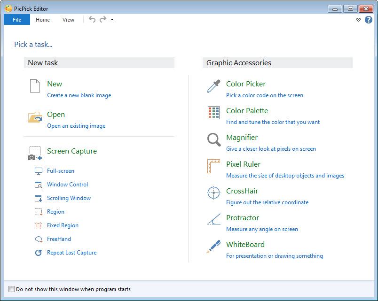Click the Pixel Ruler icon
Screen dimensions: 378x301
(x=213, y=166)
